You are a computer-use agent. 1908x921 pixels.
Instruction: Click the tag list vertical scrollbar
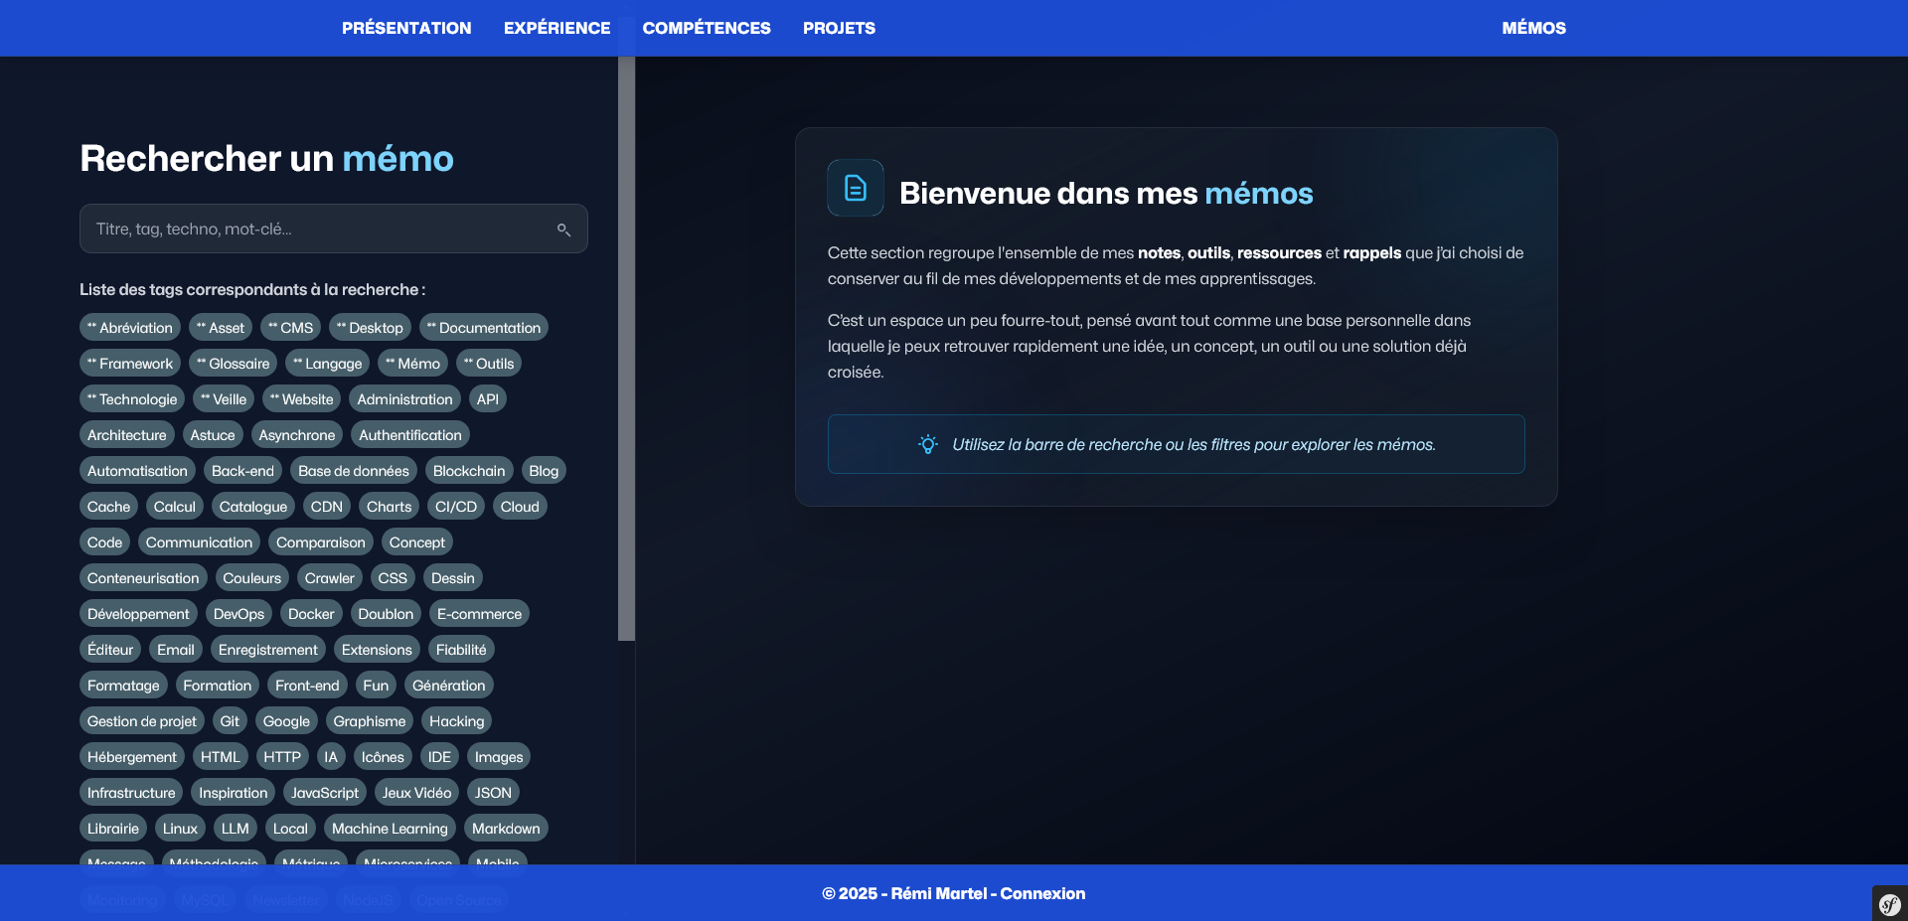point(626,348)
